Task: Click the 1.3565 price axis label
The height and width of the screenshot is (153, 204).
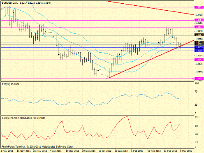Action: (199, 23)
